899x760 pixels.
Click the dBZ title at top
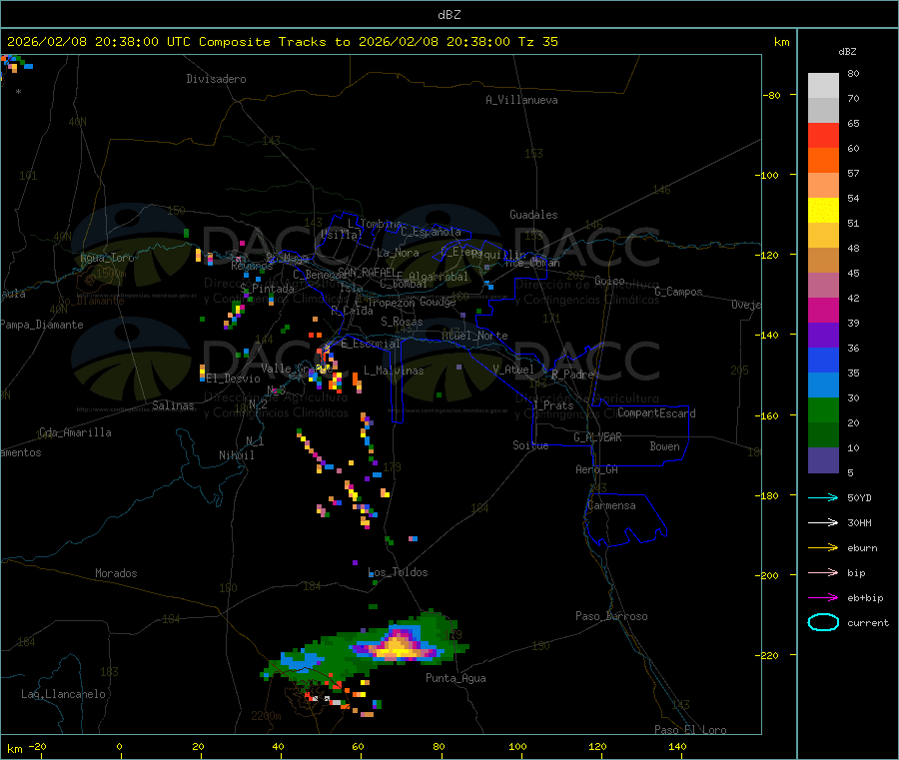[449, 15]
